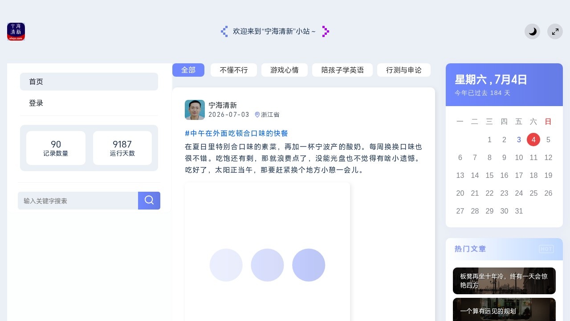Click the 运行天数 9187 stat card
The width and height of the screenshot is (570, 321).
[x=122, y=148]
